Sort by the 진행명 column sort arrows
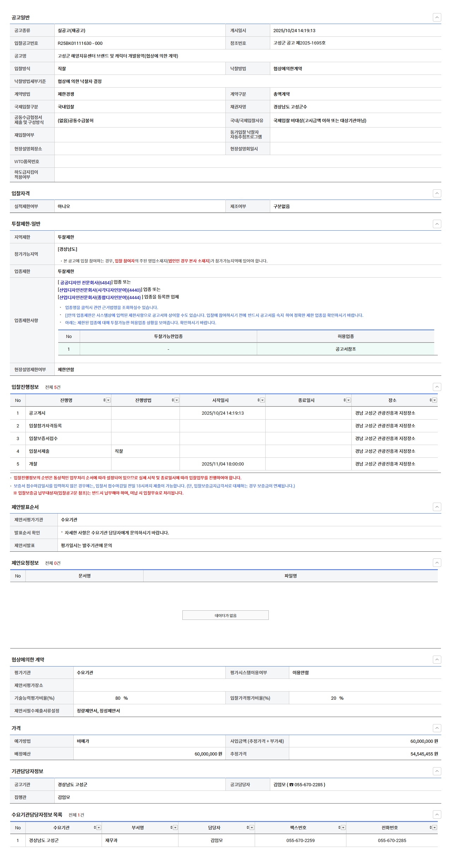This screenshot has height=859, width=454. (x=104, y=400)
